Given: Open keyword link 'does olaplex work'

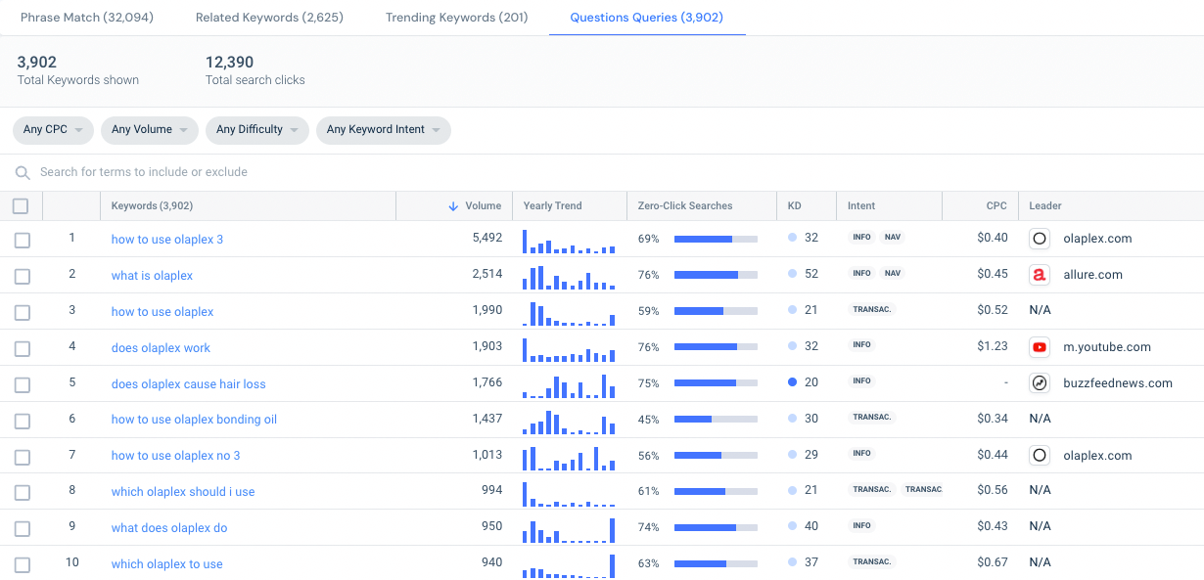Looking at the screenshot, I should (x=161, y=348).
